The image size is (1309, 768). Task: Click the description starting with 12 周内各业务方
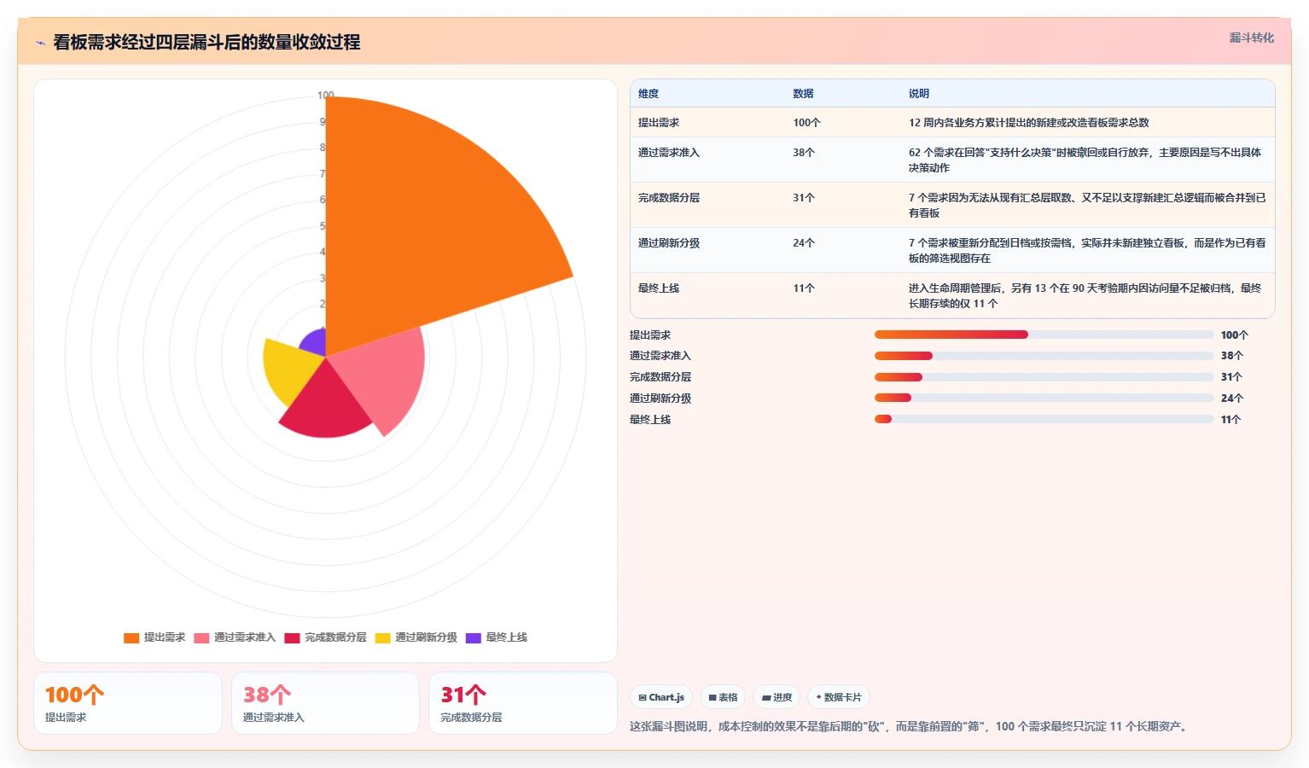[x=1029, y=123]
